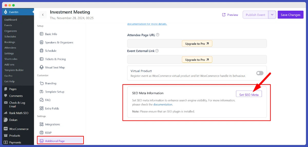
Task: Click the Extra Fields icon
Action: pyautogui.click(x=41, y=108)
